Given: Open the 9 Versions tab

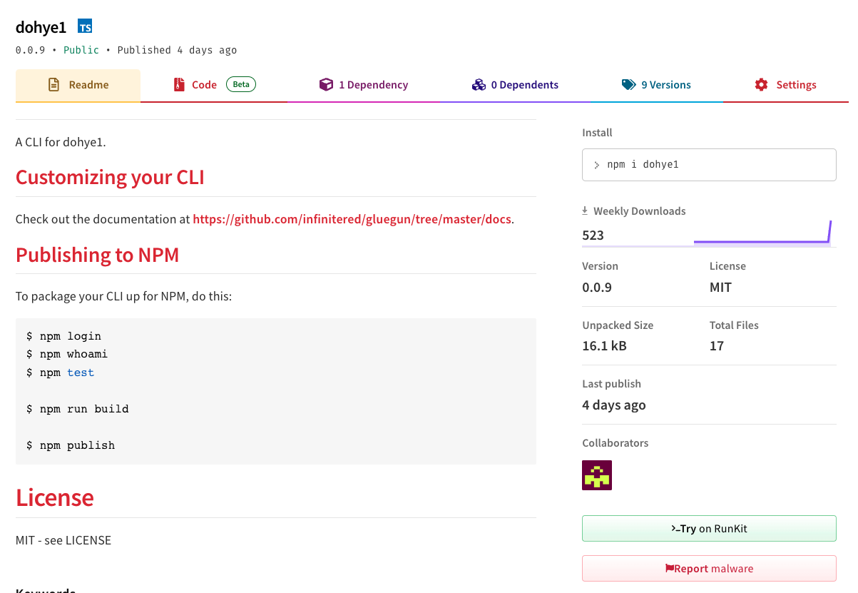Looking at the screenshot, I should point(656,85).
